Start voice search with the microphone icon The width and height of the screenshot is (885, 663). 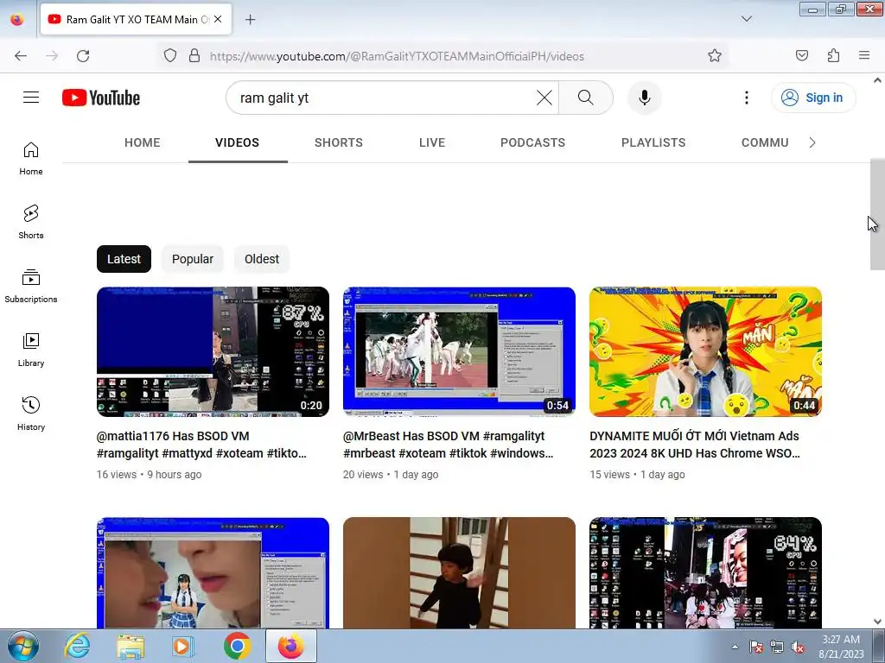[x=644, y=98]
